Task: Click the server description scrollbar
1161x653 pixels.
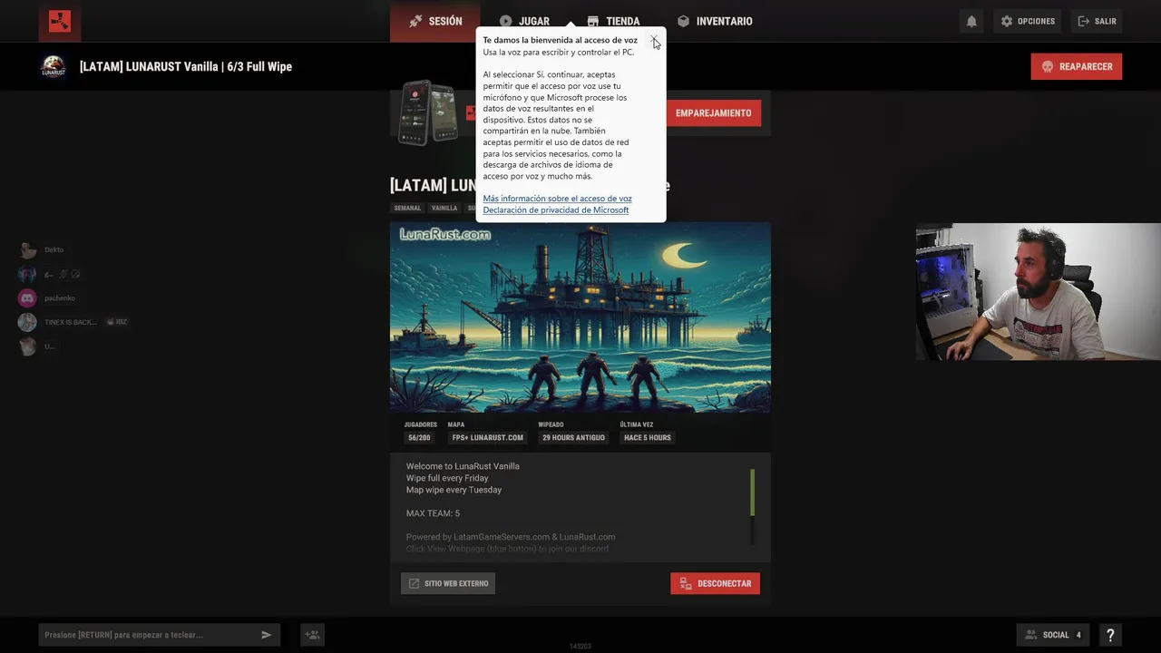Action: 752,492
